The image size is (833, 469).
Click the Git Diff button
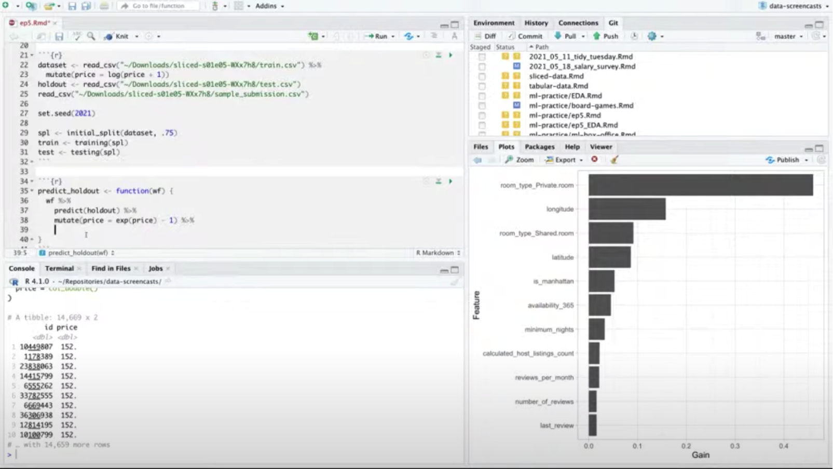click(485, 36)
